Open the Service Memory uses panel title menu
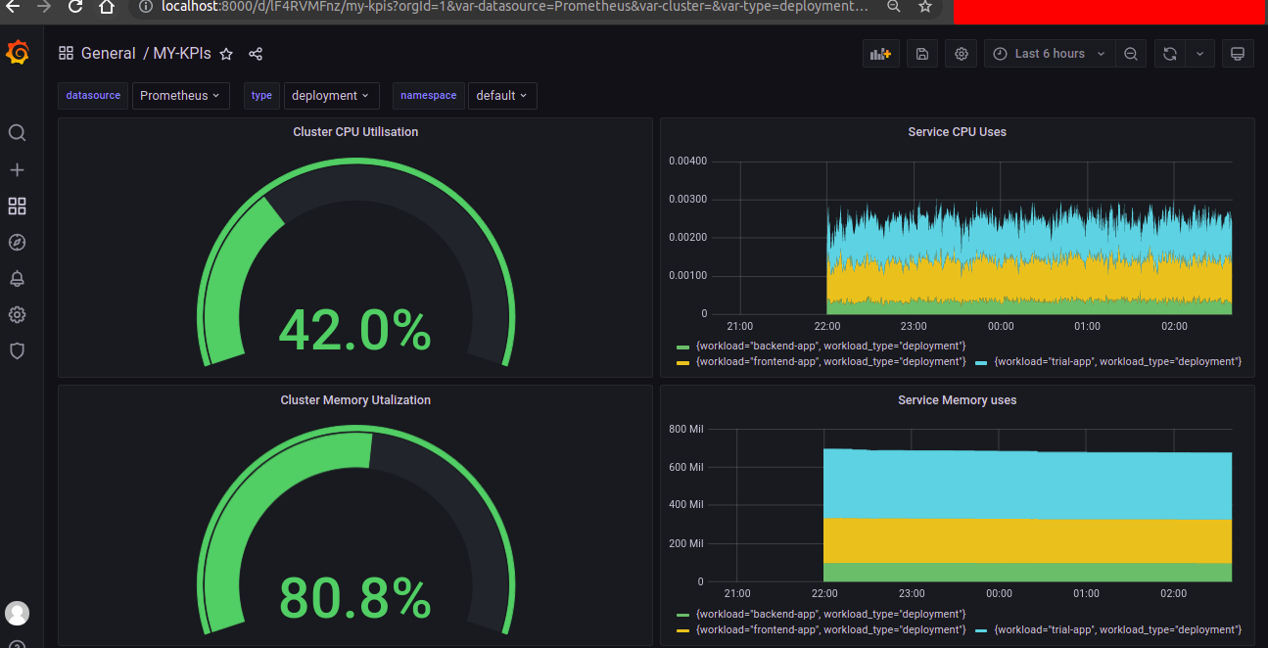 (957, 399)
